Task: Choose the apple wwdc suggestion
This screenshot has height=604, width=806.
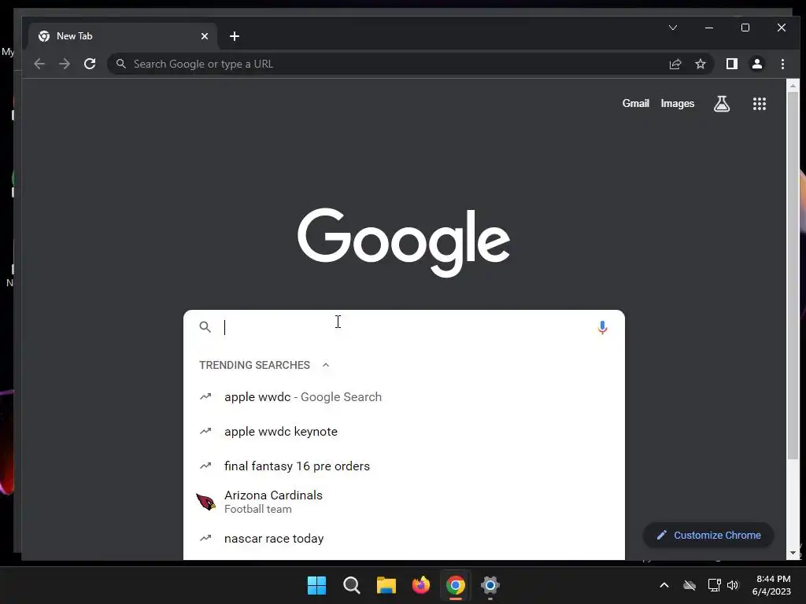Action: click(404, 397)
